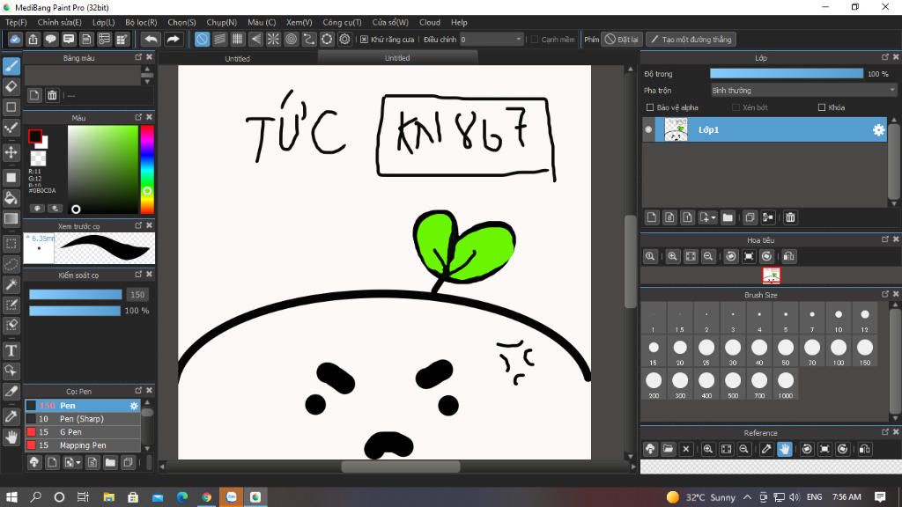Click Tạo một đường thẳng button

click(691, 39)
